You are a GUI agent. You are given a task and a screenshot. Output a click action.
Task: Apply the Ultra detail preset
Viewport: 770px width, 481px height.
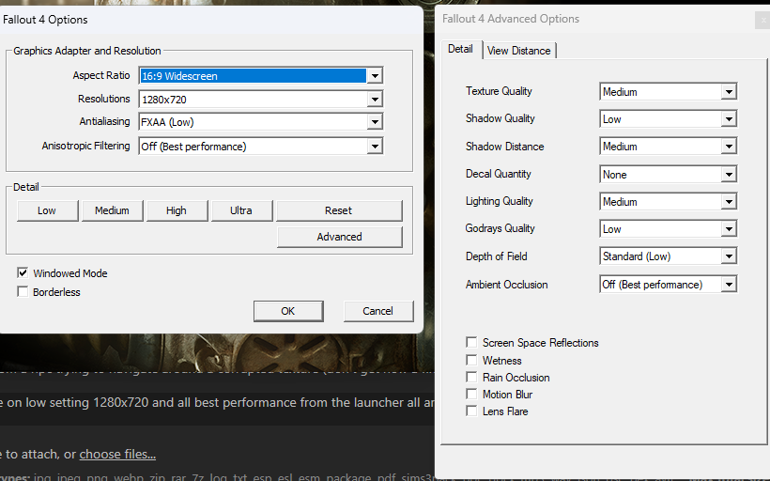[241, 210]
